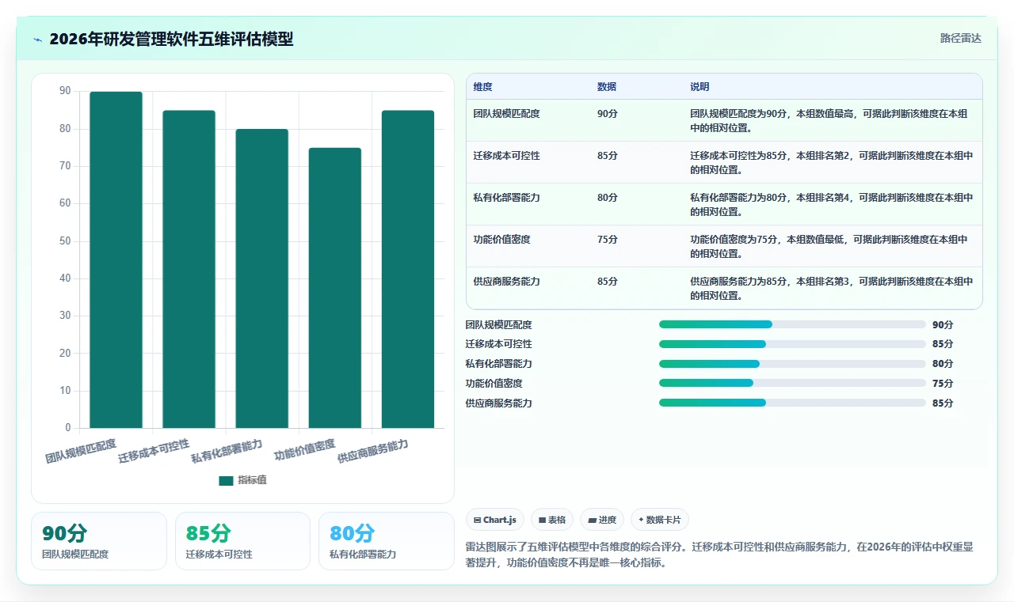The width and height of the screenshot is (1014, 602).
Task: Click the 私有化部署能力 bar in the chart
Action: [x=262, y=278]
